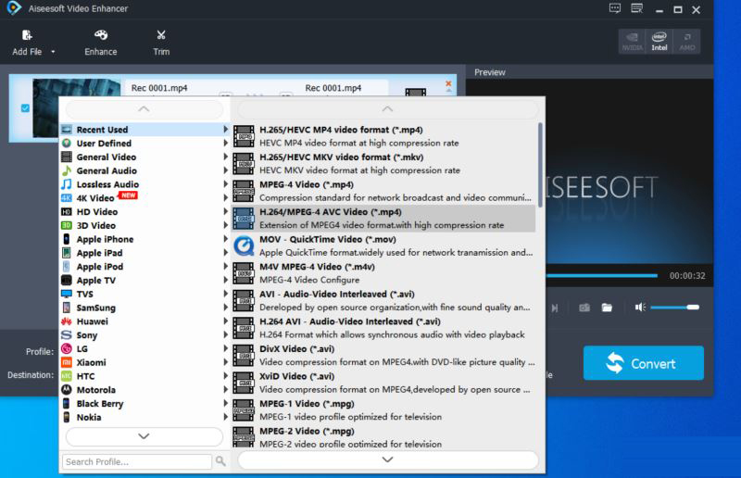Screen dimensions: 741x478
Task: Click the preview playback progress bar
Action: click(601, 276)
